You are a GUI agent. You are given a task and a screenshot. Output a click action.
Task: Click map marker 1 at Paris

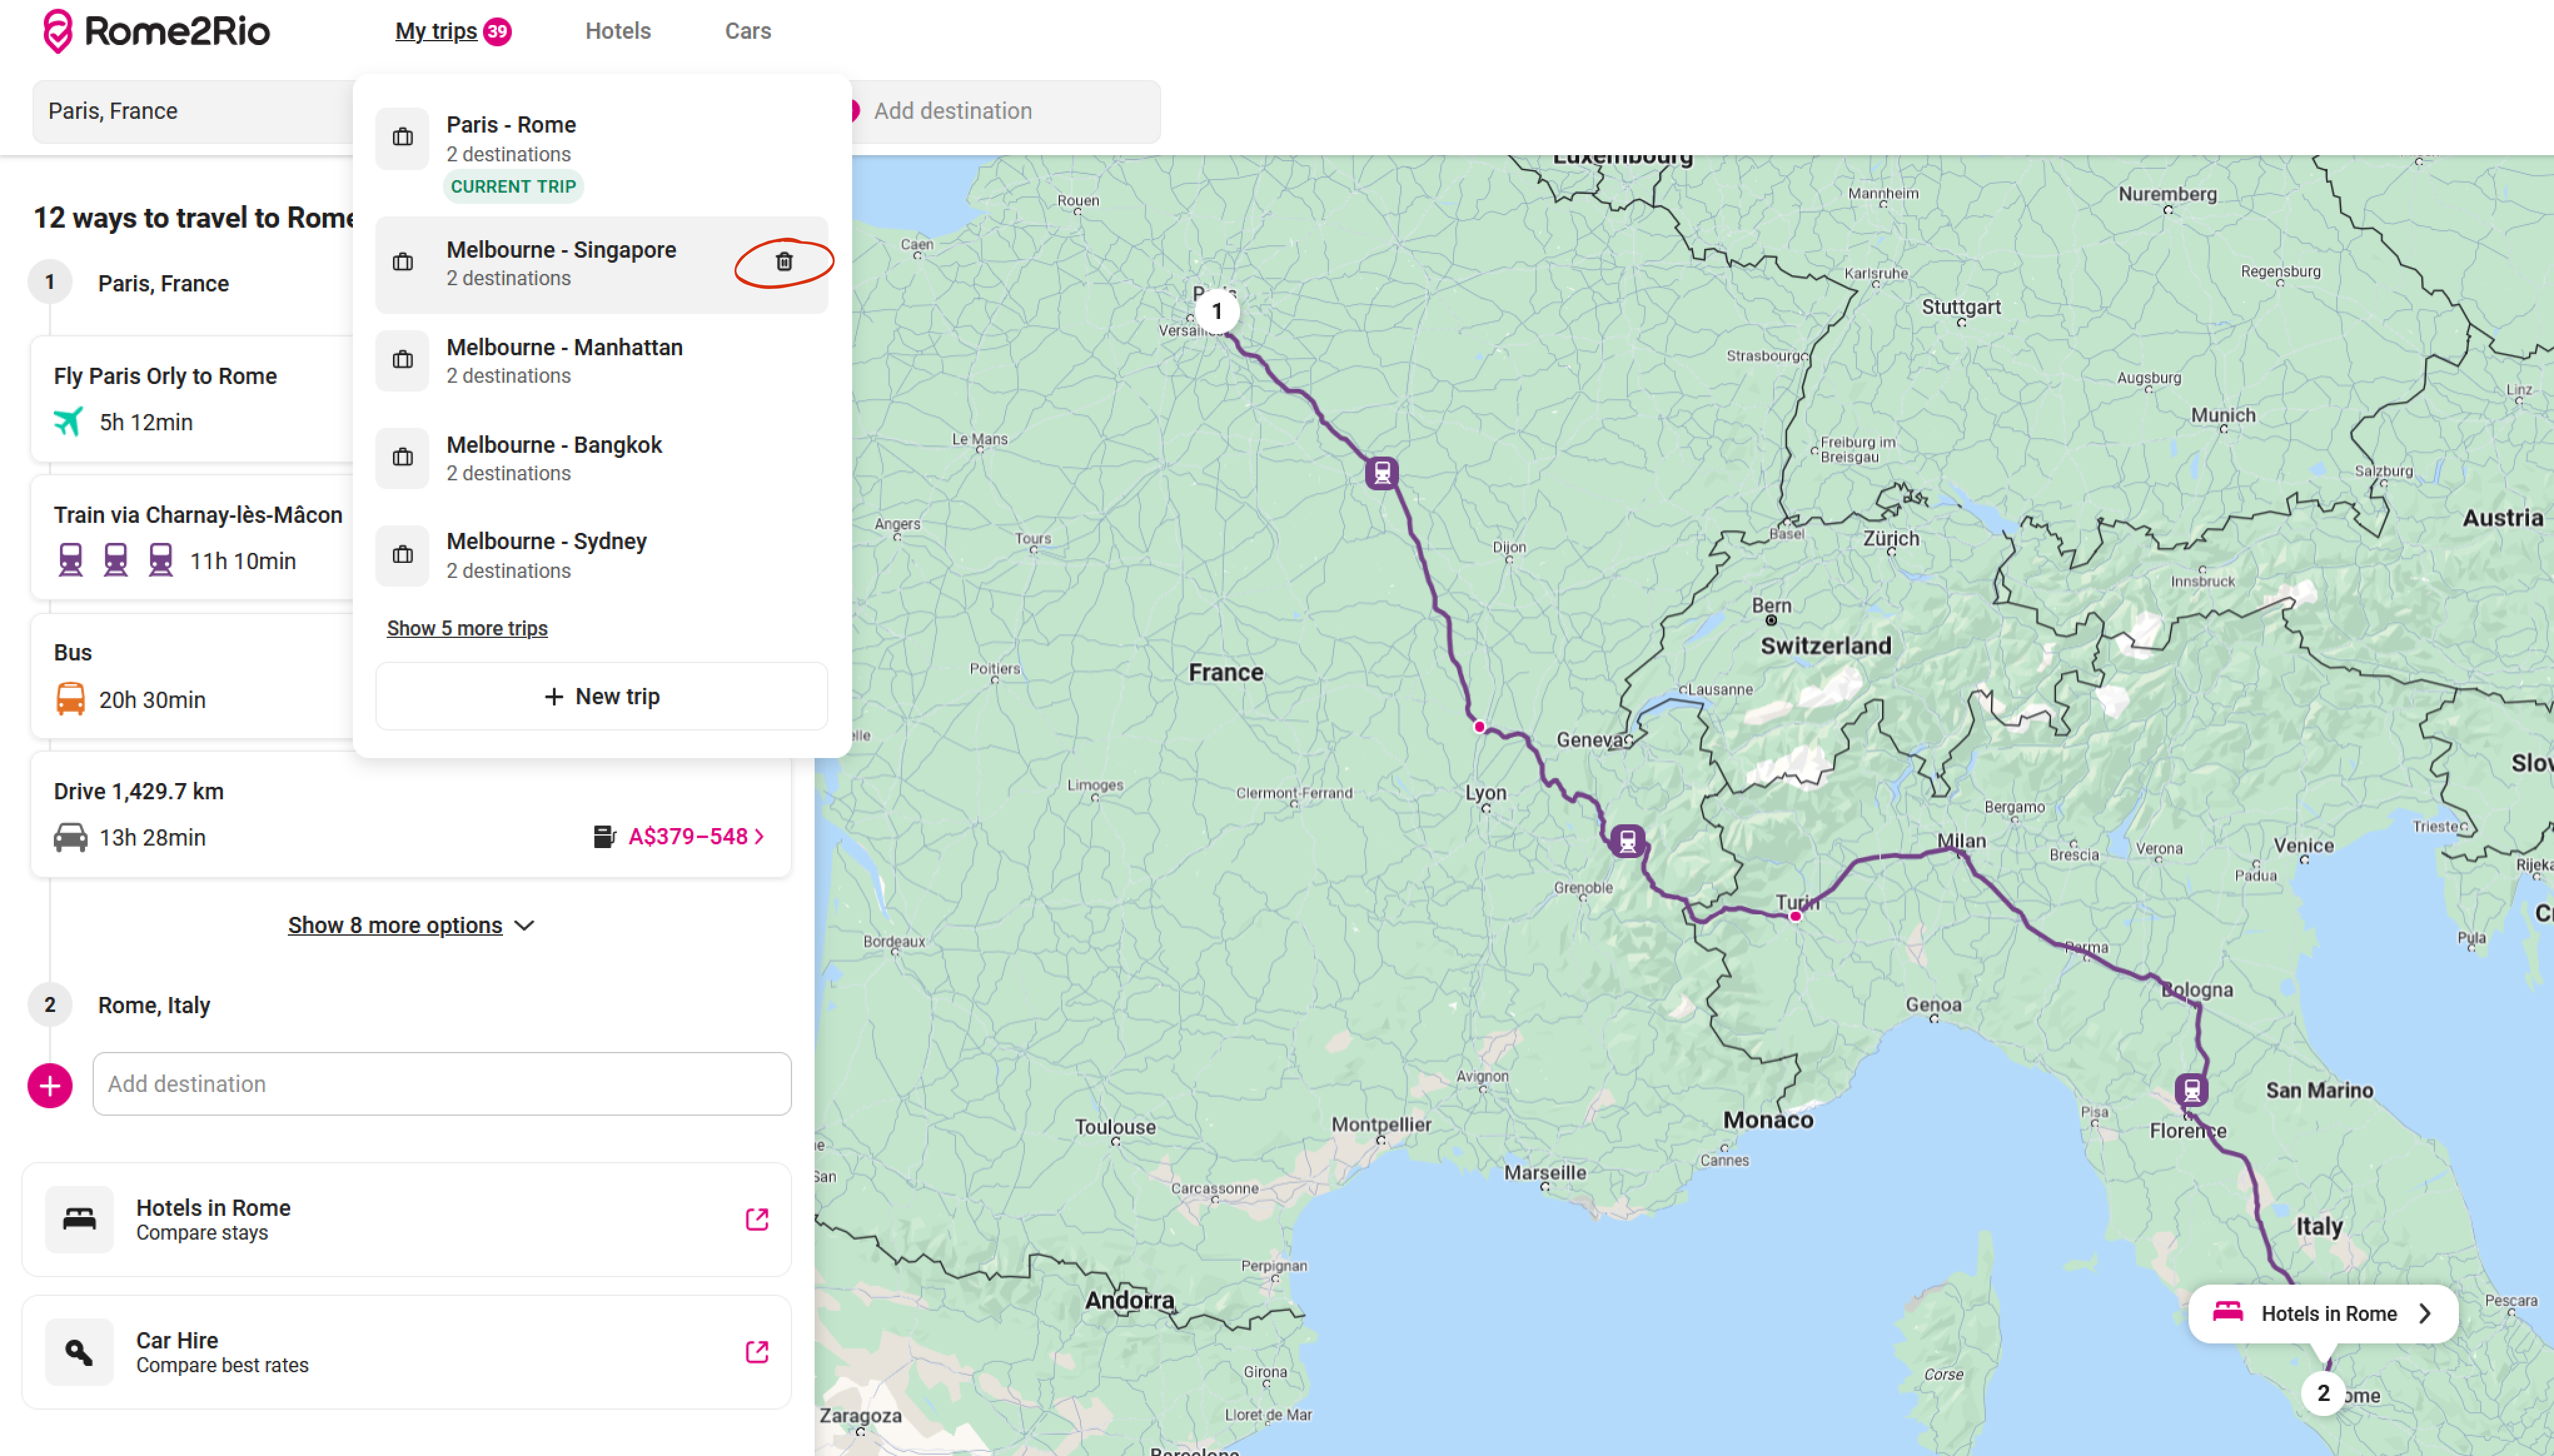click(x=1216, y=312)
